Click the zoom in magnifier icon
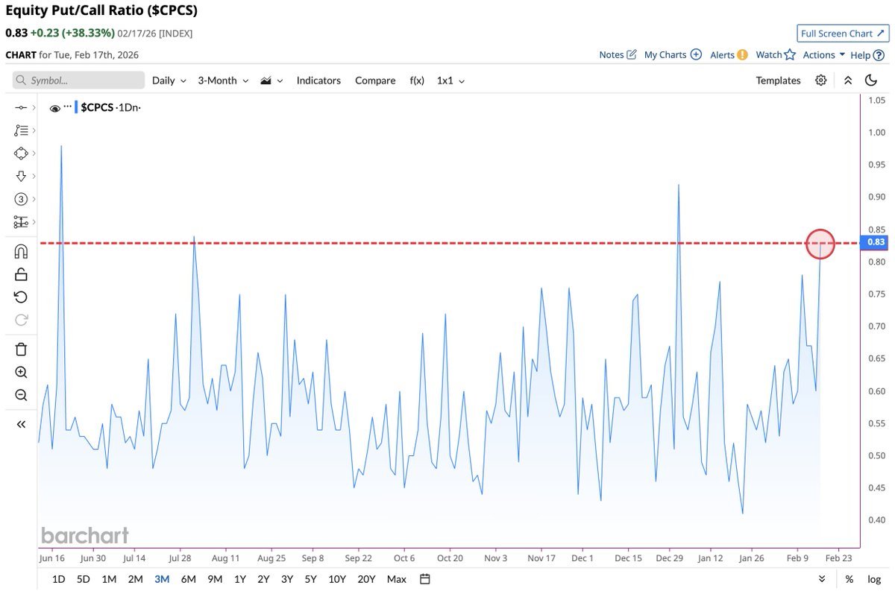 click(x=21, y=373)
